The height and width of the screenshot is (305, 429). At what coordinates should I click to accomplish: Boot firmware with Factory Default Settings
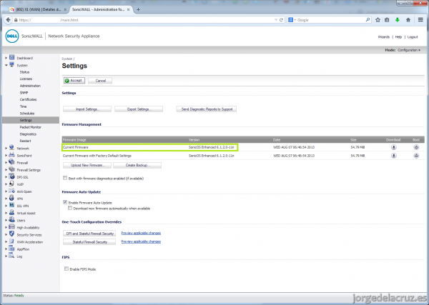[x=416, y=156]
